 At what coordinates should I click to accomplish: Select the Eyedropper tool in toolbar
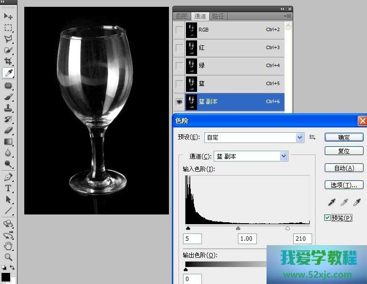8,73
